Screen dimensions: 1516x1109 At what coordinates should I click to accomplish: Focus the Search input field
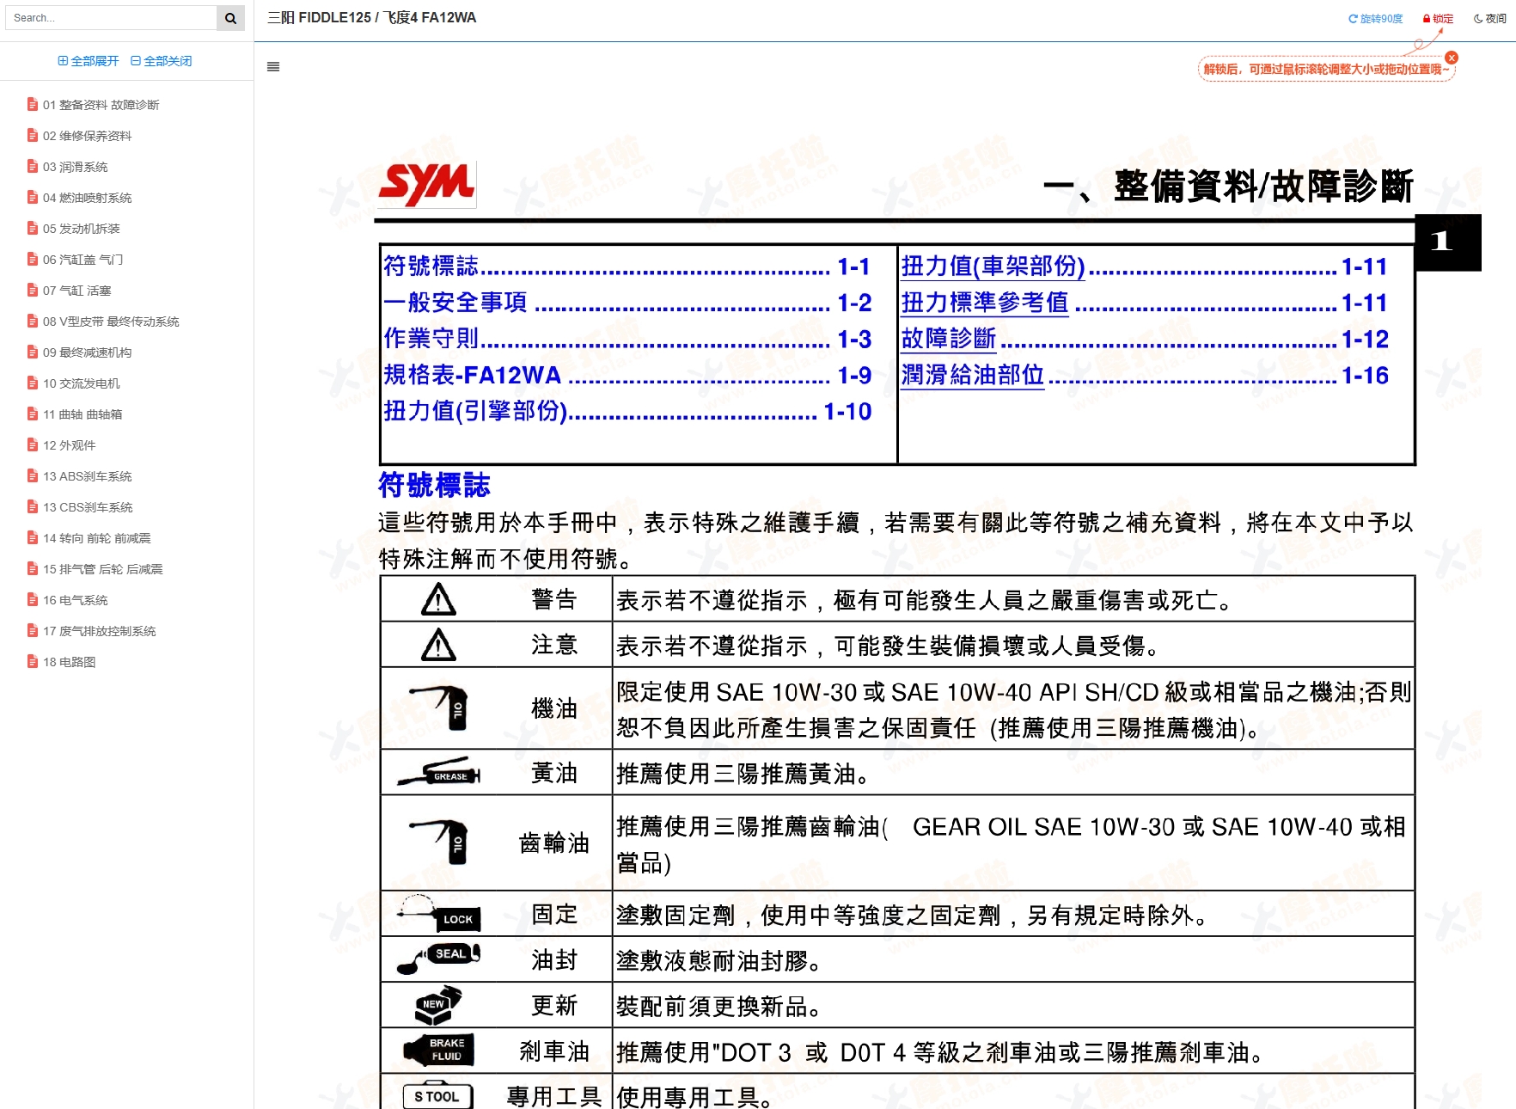111,18
